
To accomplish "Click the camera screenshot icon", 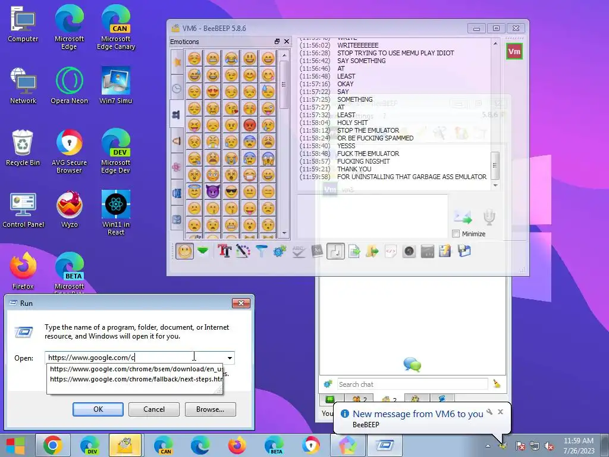I will click(x=409, y=252).
